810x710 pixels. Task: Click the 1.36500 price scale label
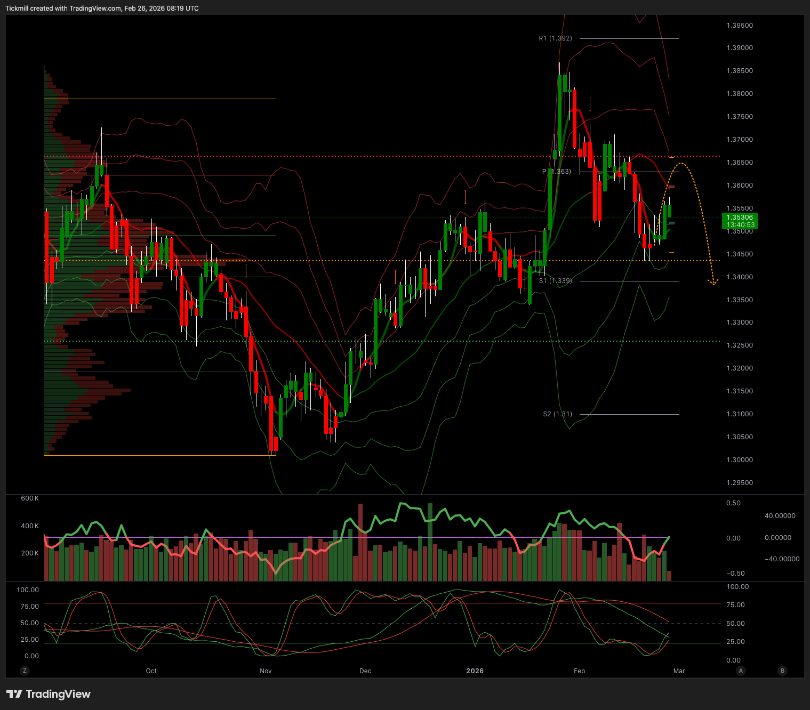(740, 163)
